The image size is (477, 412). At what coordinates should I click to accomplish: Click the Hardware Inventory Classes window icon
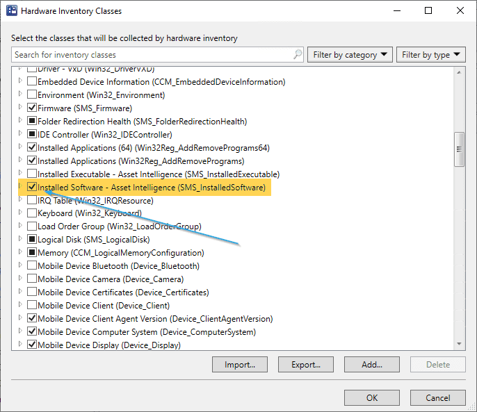(12, 11)
